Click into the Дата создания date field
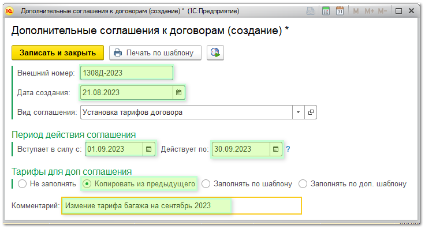The height and width of the screenshot is (229, 425). tap(126, 92)
